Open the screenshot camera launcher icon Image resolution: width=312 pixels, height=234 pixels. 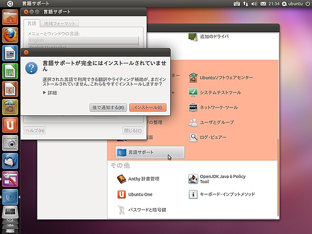coord(10,143)
